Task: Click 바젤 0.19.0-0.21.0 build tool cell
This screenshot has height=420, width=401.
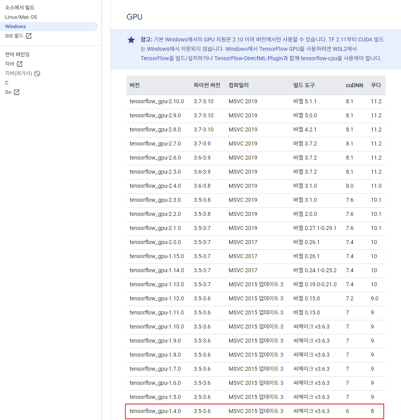Action: click(x=315, y=284)
